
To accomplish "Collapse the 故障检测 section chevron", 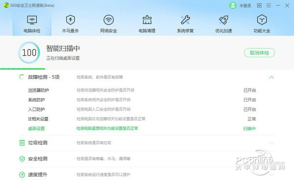I will tap(271, 77).
